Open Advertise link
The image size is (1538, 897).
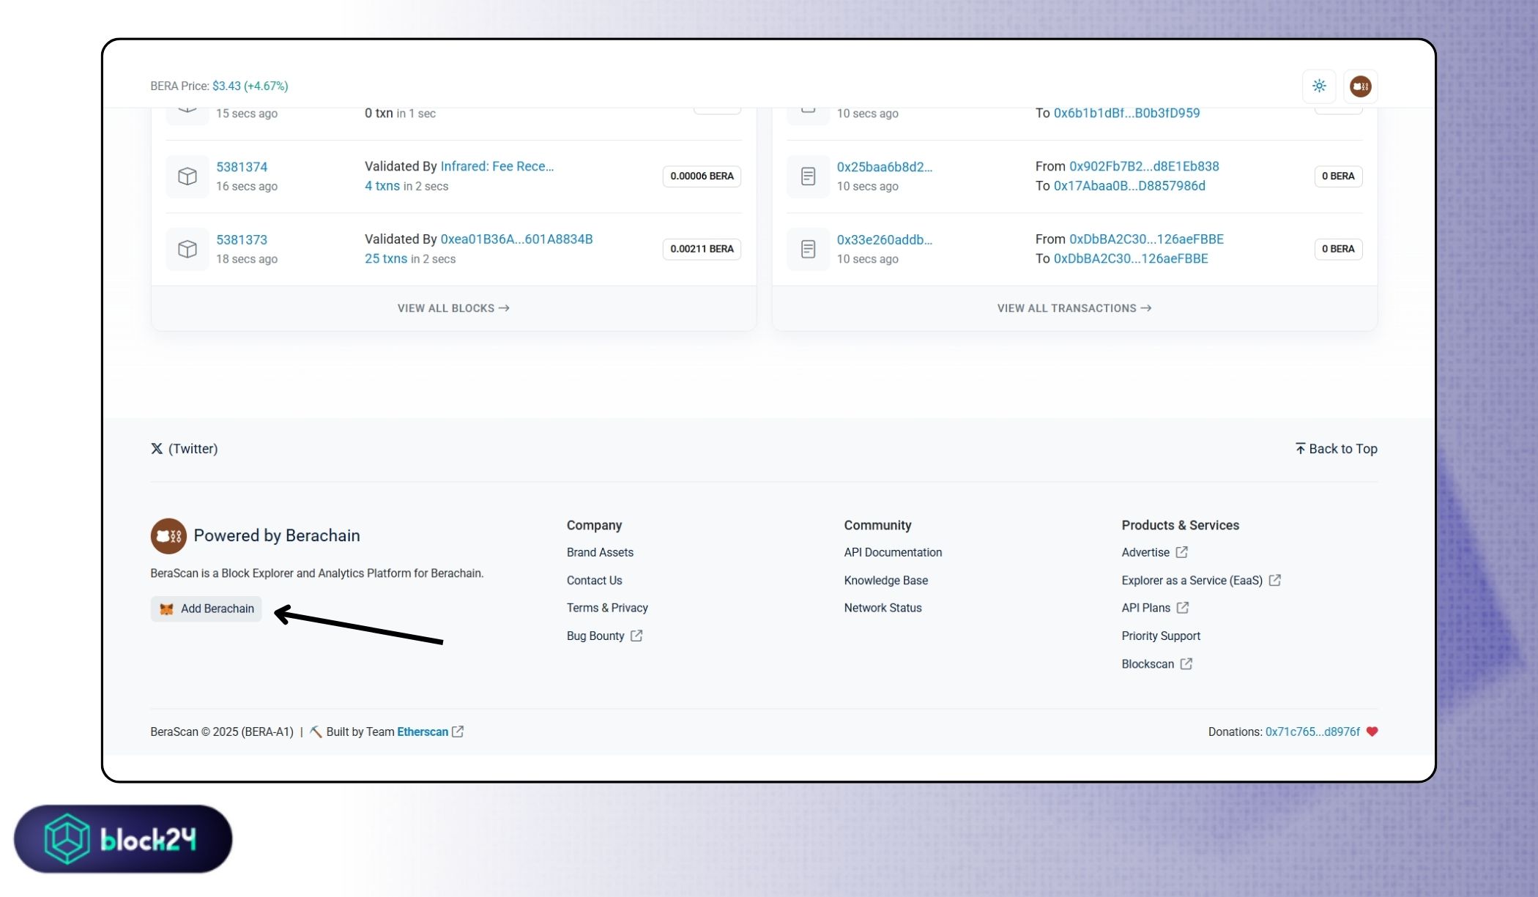tap(1145, 552)
